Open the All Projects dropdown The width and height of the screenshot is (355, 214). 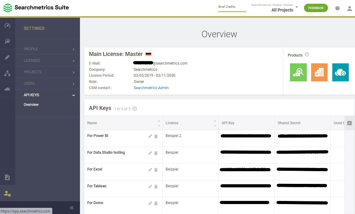(274, 8)
